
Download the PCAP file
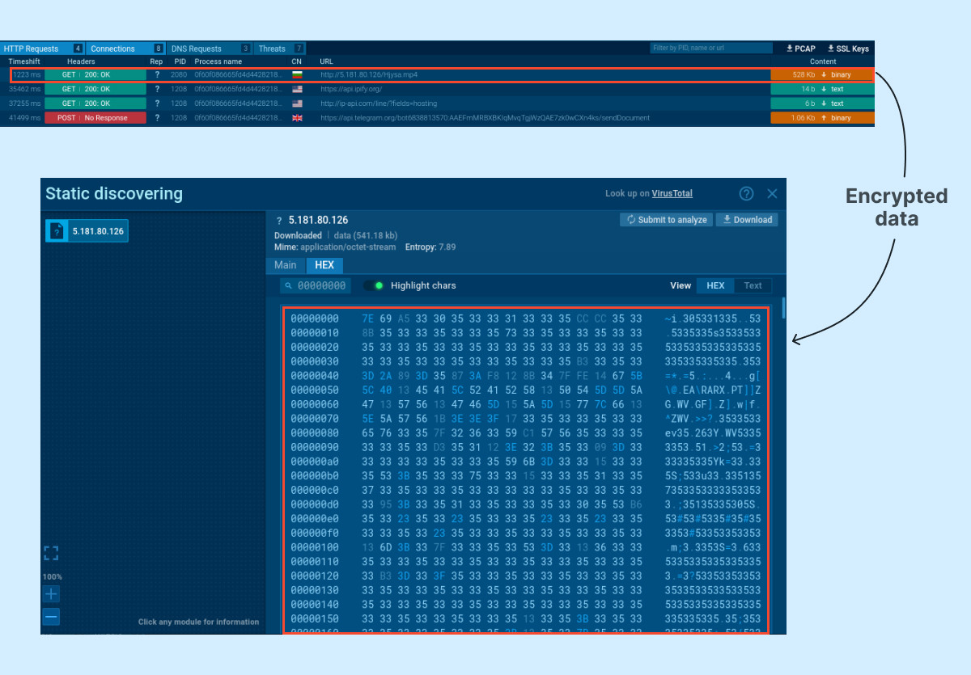pyautogui.click(x=801, y=49)
